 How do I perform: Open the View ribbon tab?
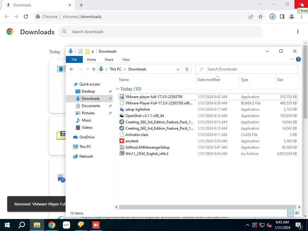[126, 60]
